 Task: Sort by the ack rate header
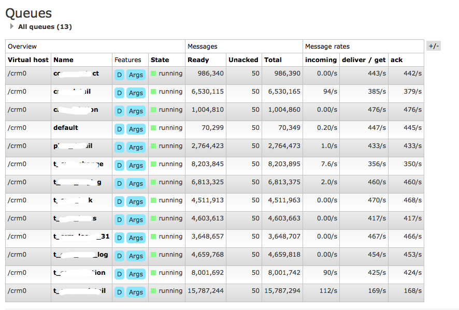397,60
